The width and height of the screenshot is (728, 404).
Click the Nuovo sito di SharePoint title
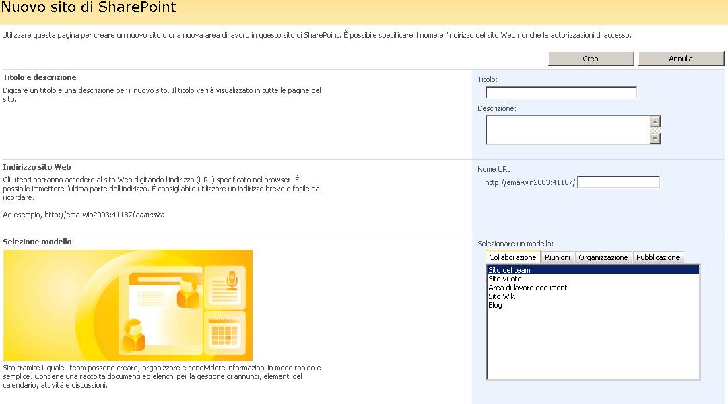pos(89,7)
